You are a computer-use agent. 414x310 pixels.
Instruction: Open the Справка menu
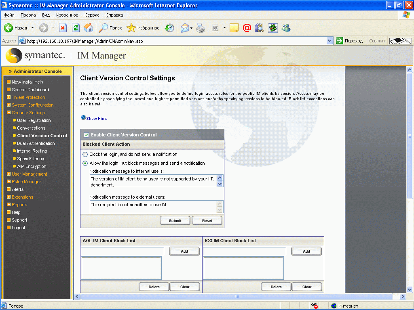pyautogui.click(x=114, y=15)
